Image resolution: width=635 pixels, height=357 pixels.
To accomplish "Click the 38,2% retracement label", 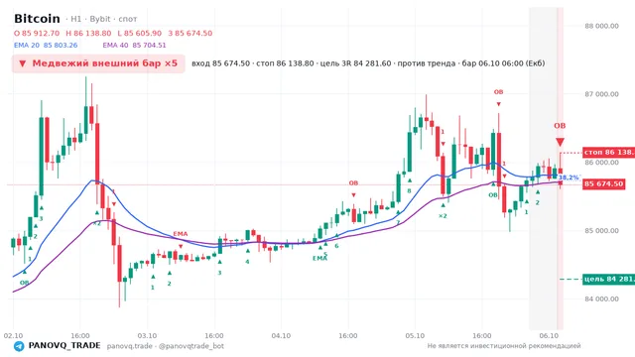I will click(x=569, y=178).
